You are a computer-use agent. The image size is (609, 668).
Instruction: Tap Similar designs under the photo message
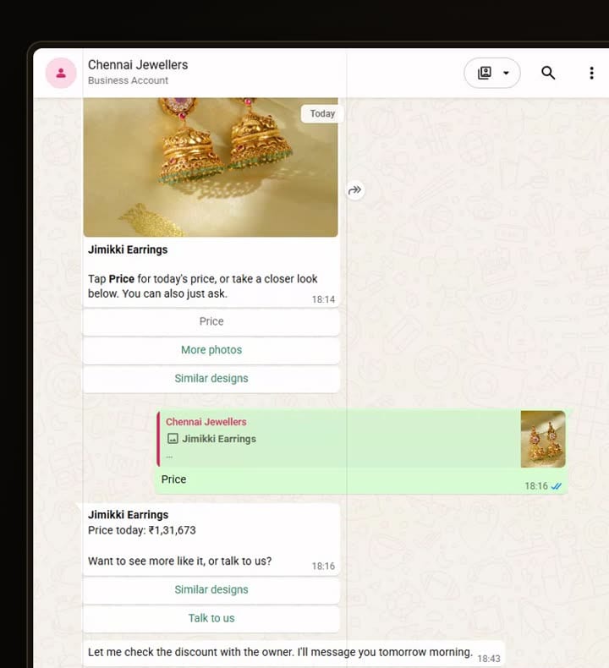211,378
